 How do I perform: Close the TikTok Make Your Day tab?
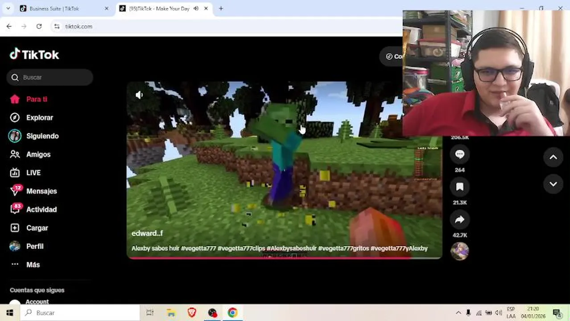206,8
